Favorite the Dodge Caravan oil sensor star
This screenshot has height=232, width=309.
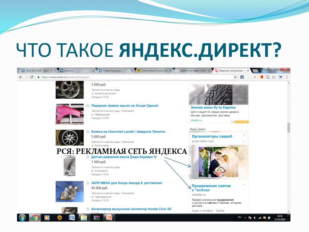pyautogui.click(x=88, y=157)
